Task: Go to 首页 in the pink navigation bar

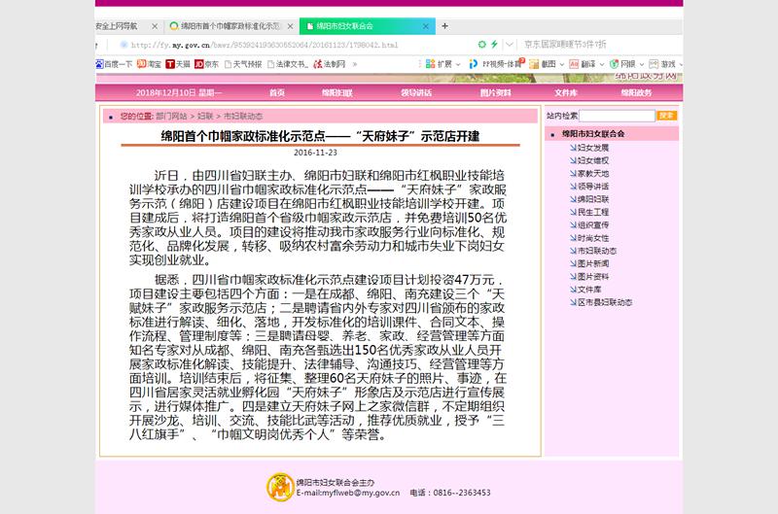Action: [277, 92]
